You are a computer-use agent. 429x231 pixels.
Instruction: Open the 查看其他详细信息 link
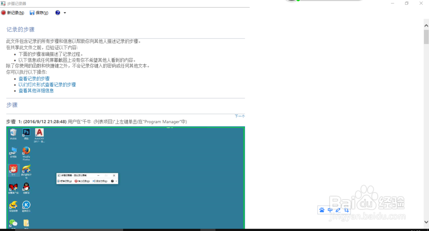(36, 91)
